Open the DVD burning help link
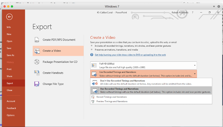The width and height of the screenshot is (223, 127). 130,55
